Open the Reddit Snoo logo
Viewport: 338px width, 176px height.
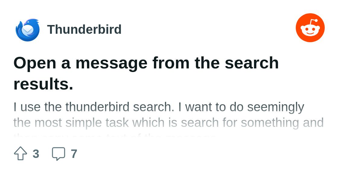310,28
